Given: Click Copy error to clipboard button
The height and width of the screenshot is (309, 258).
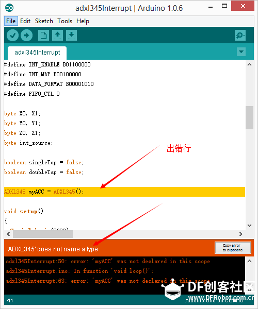Looking at the screenshot, I should click(233, 248).
